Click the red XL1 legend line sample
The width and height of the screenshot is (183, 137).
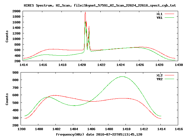point(169,14)
